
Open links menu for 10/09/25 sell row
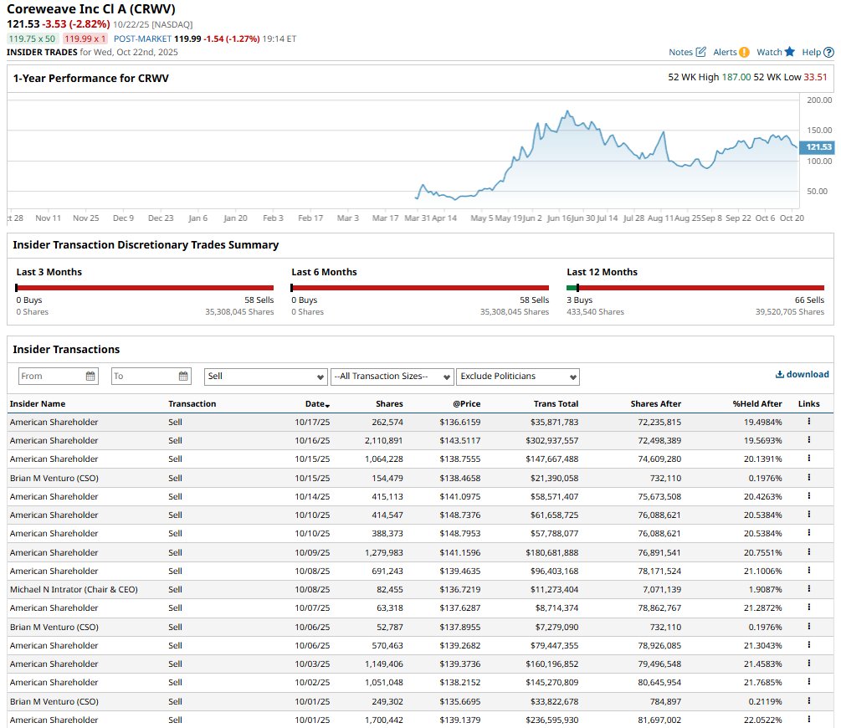809,552
